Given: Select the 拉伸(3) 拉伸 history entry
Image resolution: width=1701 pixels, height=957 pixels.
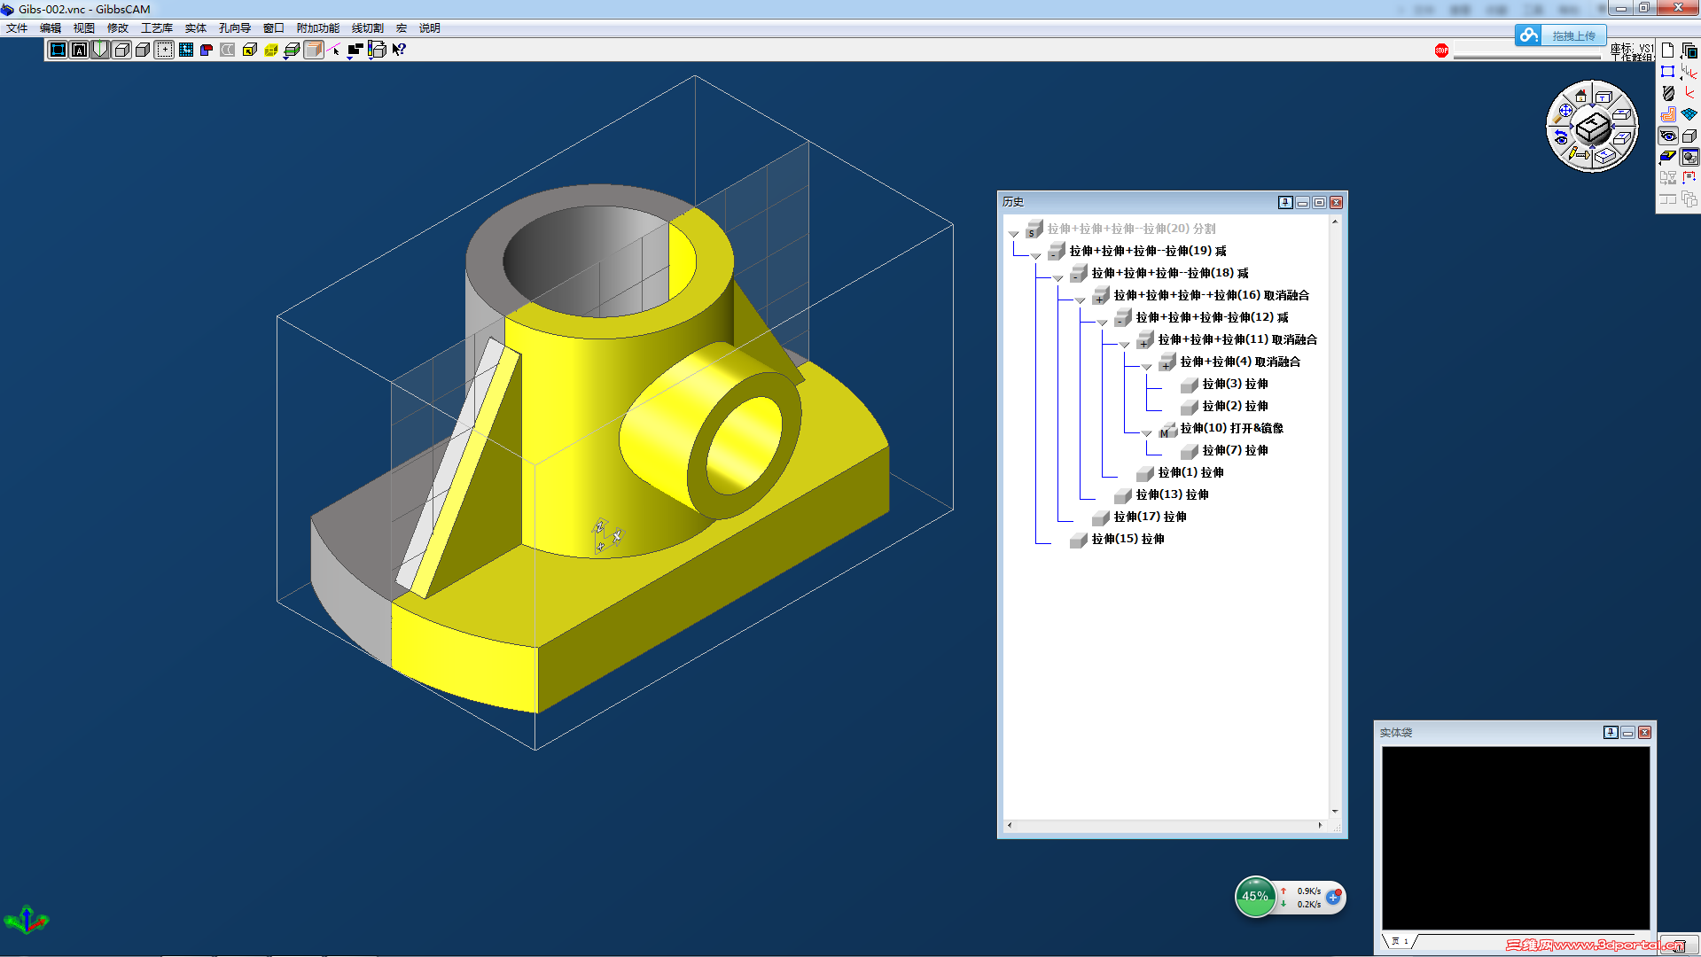Looking at the screenshot, I should [1234, 384].
